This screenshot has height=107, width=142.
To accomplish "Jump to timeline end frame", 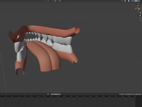I will [60, 94].
